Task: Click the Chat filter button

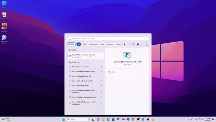Action: [x=71, y=44]
